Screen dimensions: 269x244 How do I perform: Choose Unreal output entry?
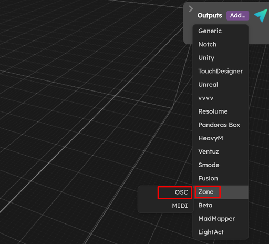tap(221, 85)
